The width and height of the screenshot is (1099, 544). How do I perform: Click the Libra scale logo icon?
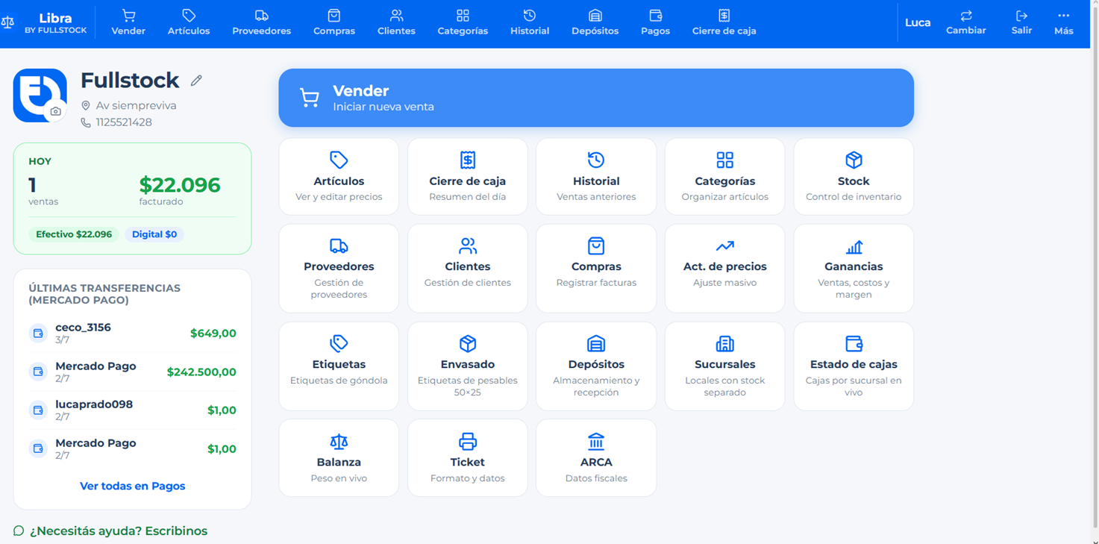[x=8, y=22]
